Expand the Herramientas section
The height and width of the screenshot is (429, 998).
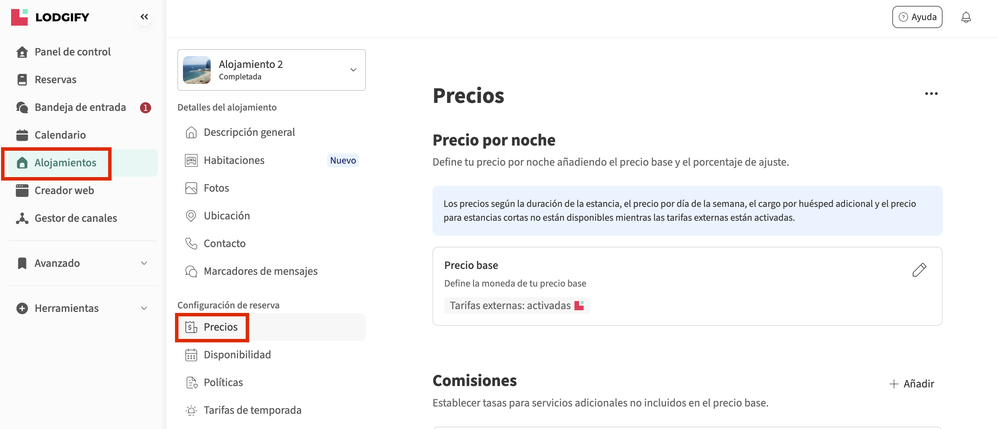pyautogui.click(x=144, y=308)
